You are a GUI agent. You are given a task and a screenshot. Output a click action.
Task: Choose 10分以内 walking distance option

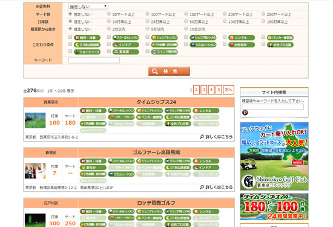click(x=186, y=28)
